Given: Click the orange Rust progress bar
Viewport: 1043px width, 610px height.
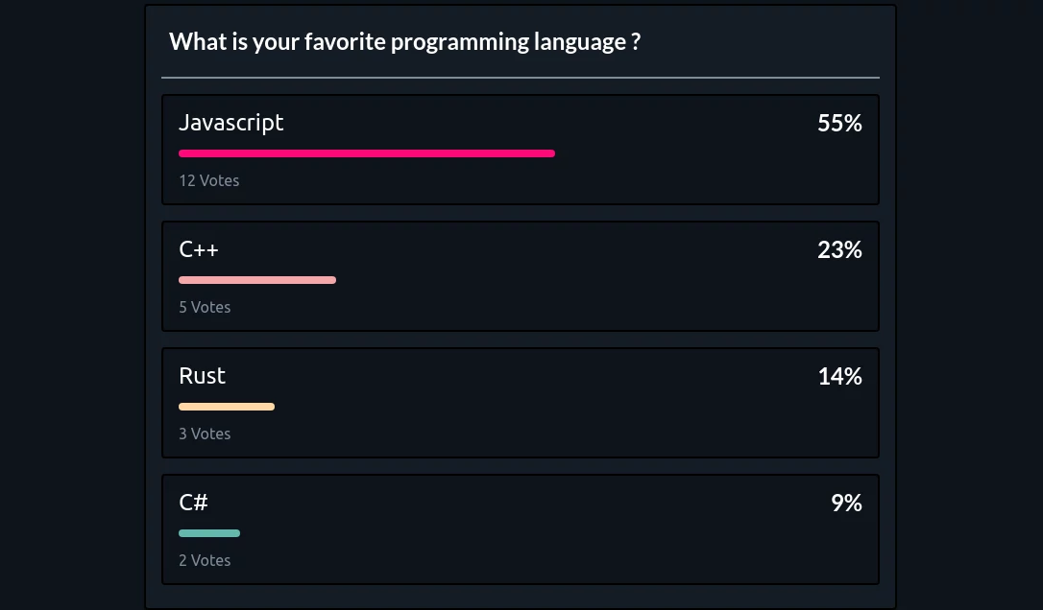Looking at the screenshot, I should pyautogui.click(x=227, y=407).
